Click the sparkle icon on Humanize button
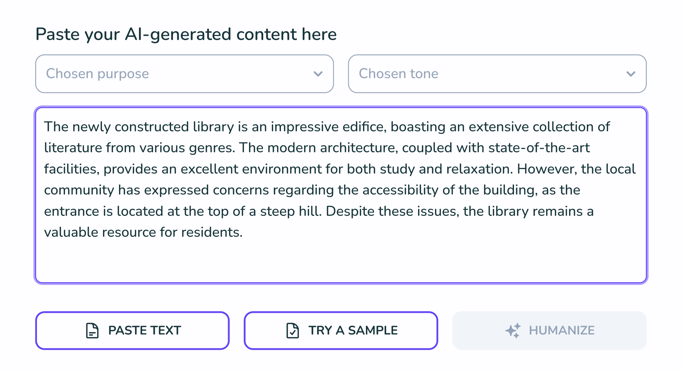The width and height of the screenshot is (682, 371). [x=513, y=331]
